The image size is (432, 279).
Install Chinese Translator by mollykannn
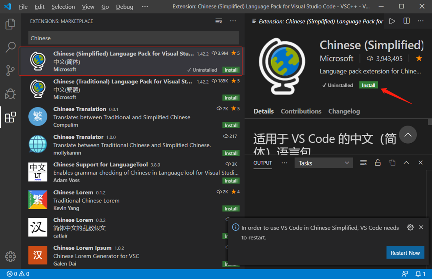pyautogui.click(x=231, y=153)
